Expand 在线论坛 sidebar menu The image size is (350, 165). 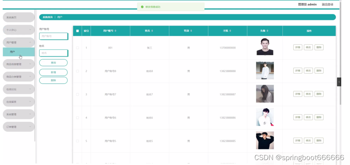click(19, 89)
